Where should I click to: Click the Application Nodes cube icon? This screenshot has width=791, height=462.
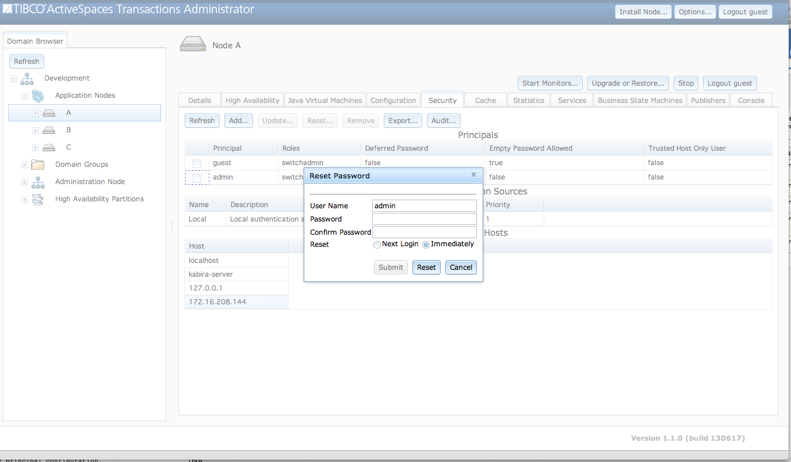[x=38, y=96]
